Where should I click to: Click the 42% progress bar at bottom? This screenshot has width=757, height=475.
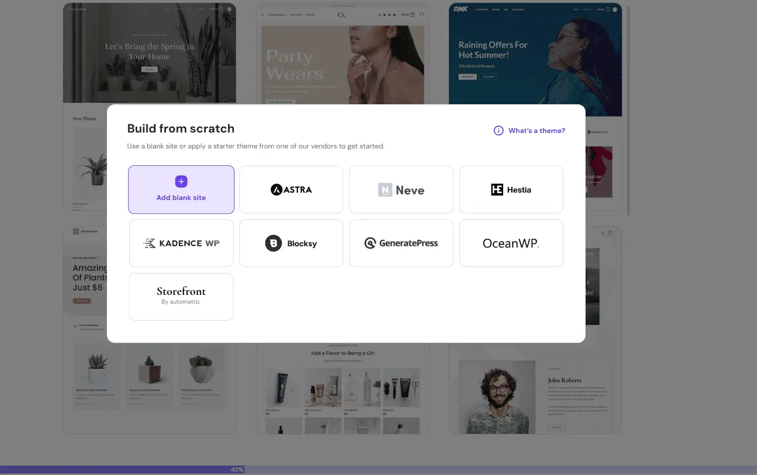378,470
